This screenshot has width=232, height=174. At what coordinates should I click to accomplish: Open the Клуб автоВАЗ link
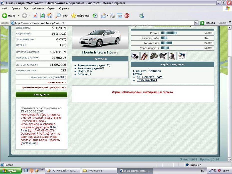pos(147,80)
